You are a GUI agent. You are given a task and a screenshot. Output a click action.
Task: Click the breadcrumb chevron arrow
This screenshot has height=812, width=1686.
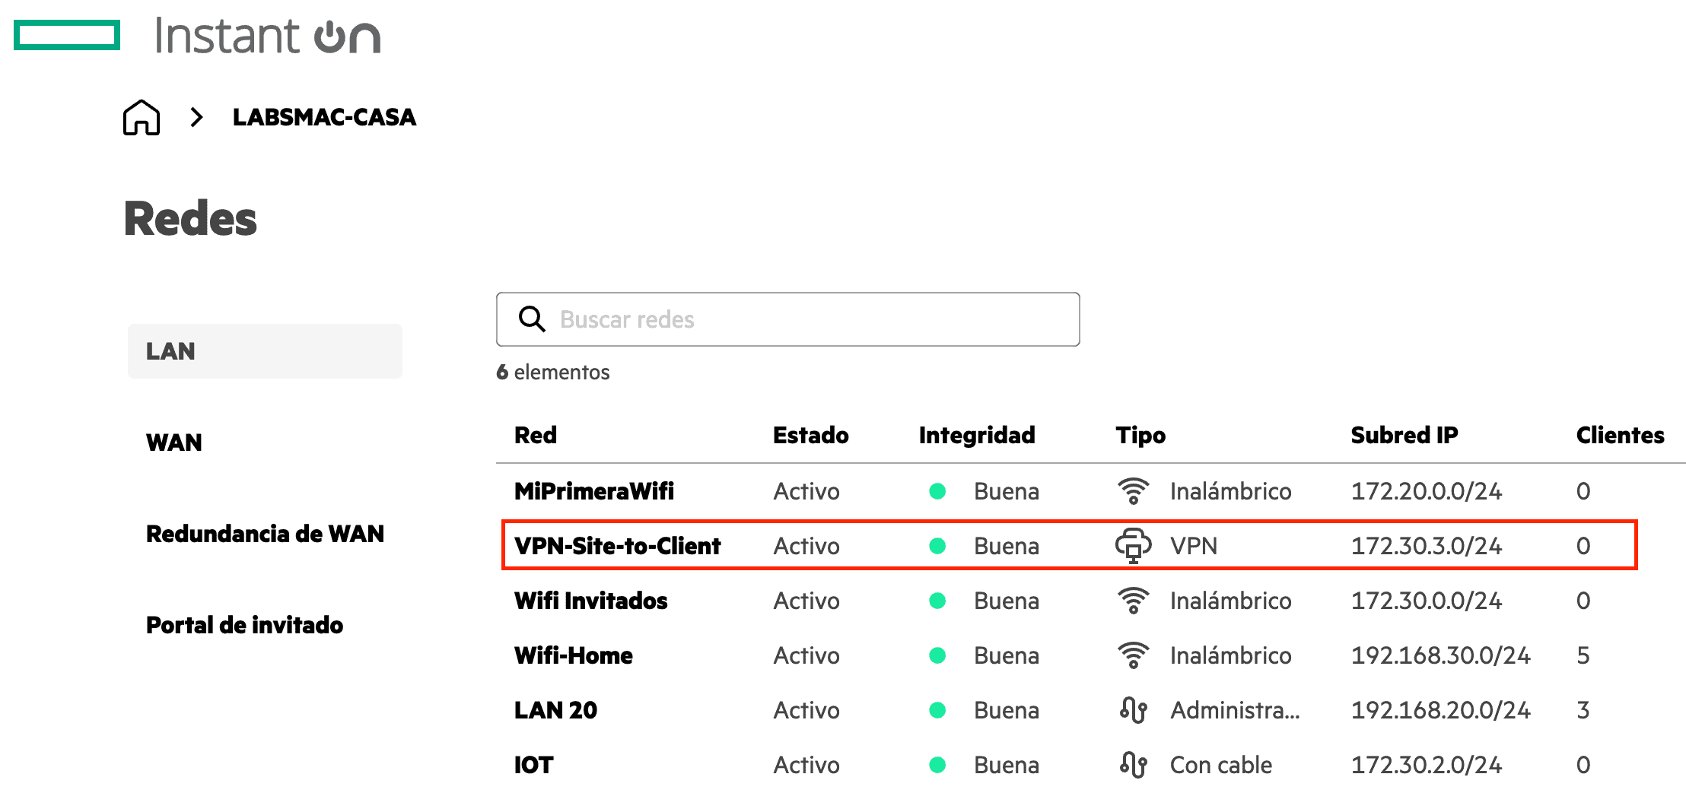pyautogui.click(x=197, y=117)
